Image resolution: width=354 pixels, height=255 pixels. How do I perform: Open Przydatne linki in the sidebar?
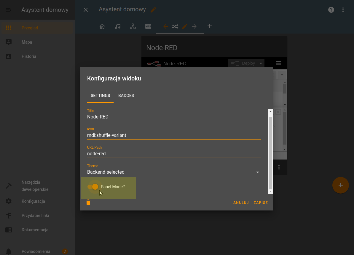37,216
